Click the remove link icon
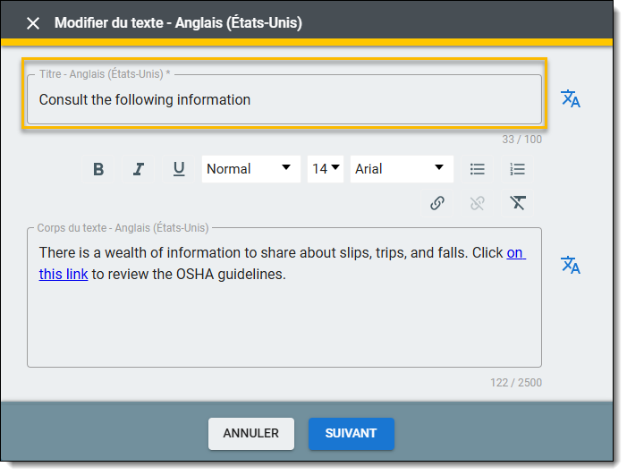The height and width of the screenshot is (475, 627). (478, 203)
